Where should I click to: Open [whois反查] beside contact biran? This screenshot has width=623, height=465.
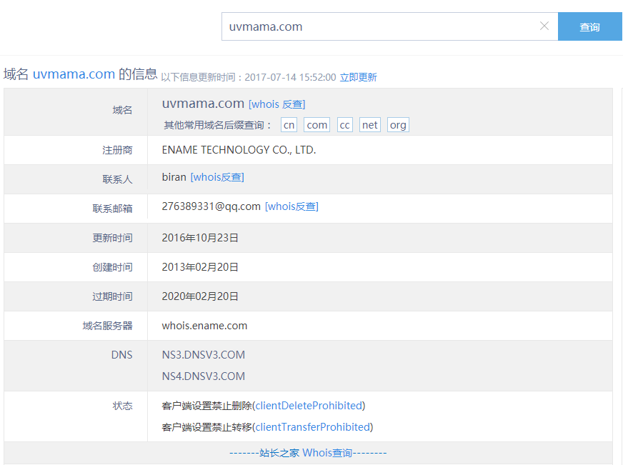pos(217,177)
